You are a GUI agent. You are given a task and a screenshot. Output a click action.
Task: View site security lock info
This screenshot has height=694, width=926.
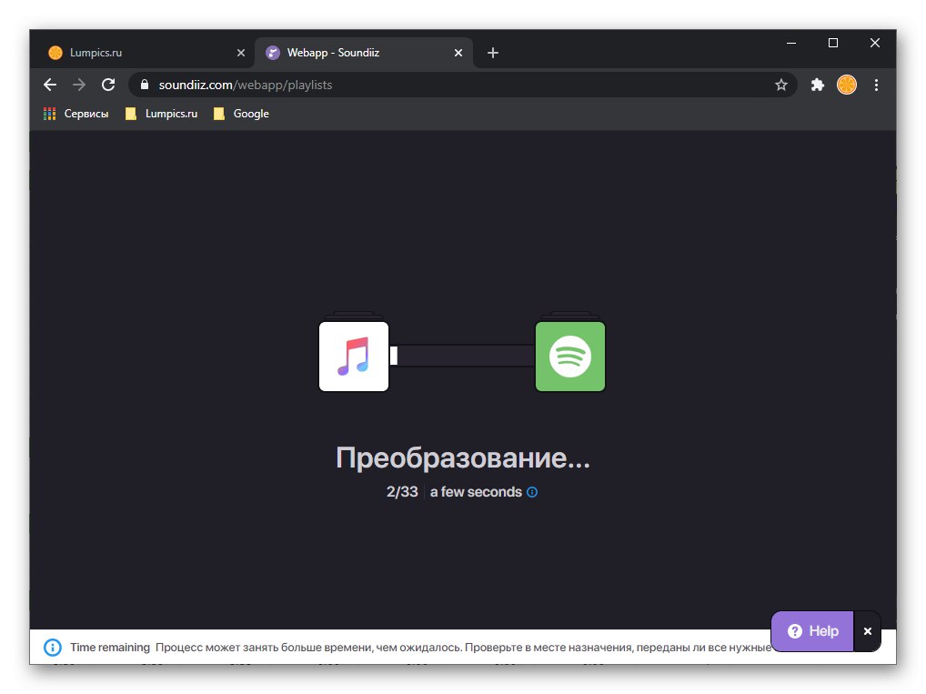tap(144, 85)
